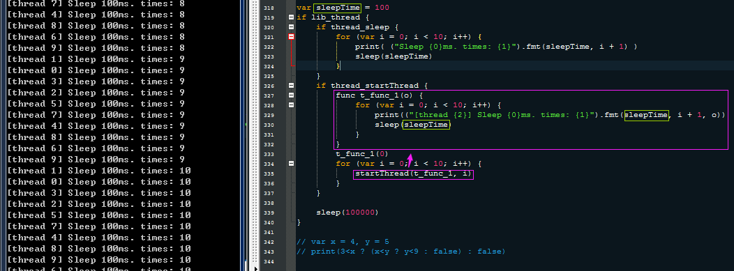
Task: Click 'sleep(sleepTime)' on line 330
Action: point(413,125)
